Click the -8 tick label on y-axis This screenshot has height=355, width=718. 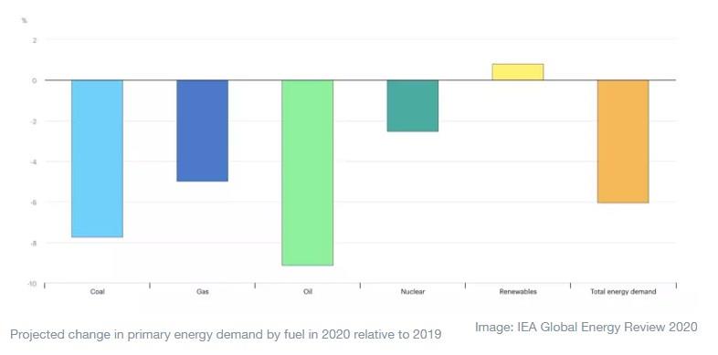point(34,244)
